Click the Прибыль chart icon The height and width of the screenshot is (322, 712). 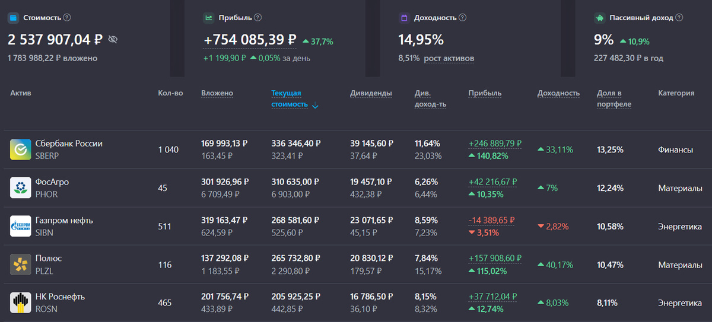tap(209, 18)
